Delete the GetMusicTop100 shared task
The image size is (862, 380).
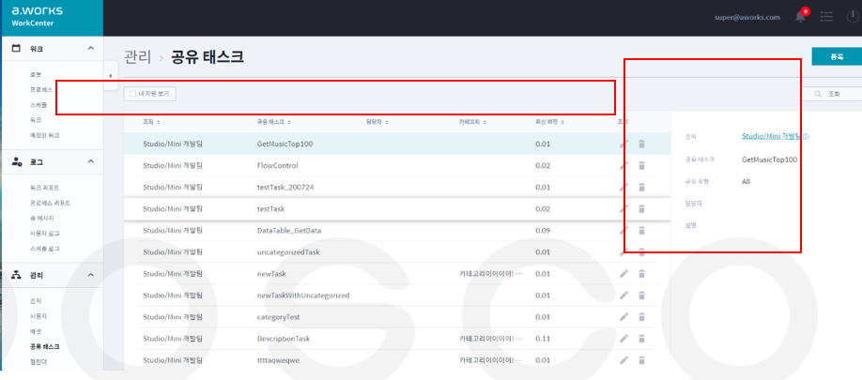tap(641, 144)
